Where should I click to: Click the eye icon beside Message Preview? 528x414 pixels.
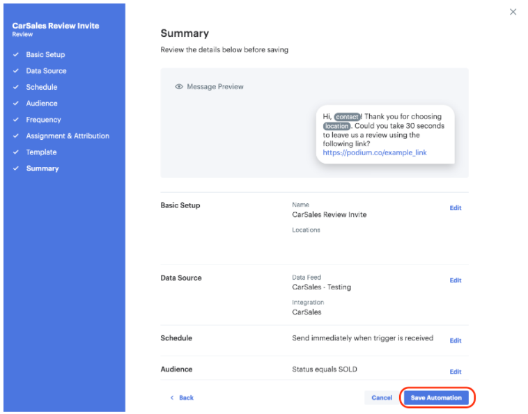tap(179, 87)
